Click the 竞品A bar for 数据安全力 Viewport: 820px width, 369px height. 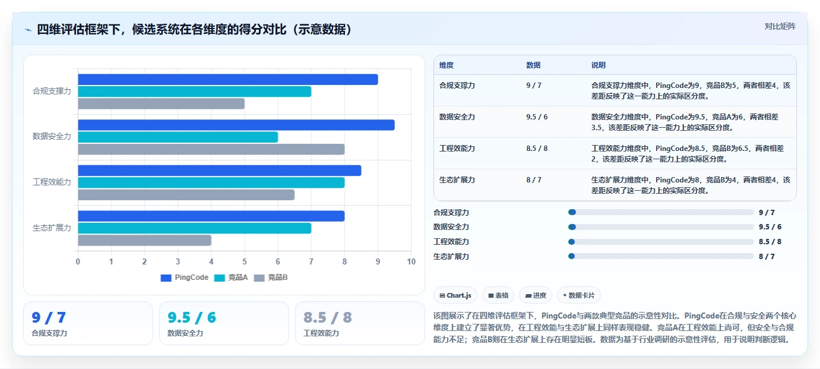tap(178, 137)
